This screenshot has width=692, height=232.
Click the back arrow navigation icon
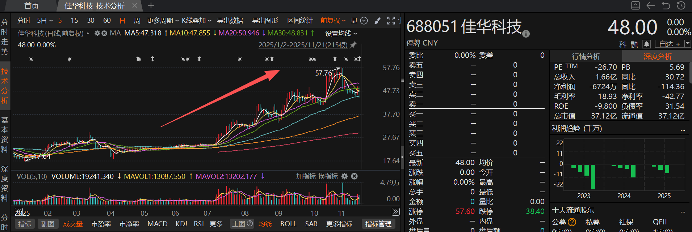click(x=651, y=5)
